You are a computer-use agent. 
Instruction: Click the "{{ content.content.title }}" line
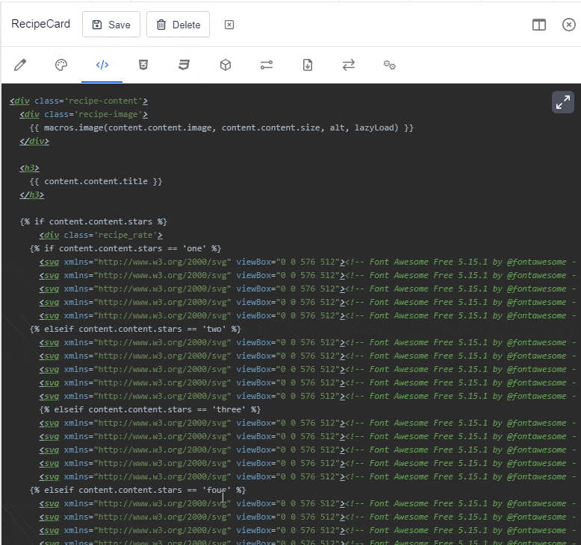point(96,181)
